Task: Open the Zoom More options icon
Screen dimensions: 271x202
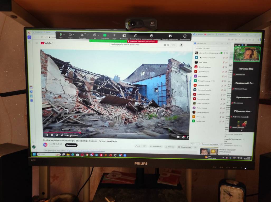Action: click(x=185, y=36)
